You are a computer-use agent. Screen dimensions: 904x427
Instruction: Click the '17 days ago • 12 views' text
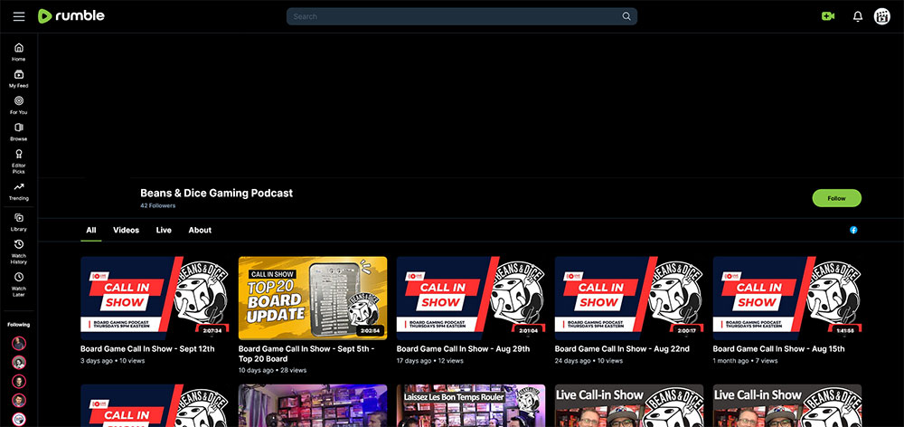[x=430, y=361]
